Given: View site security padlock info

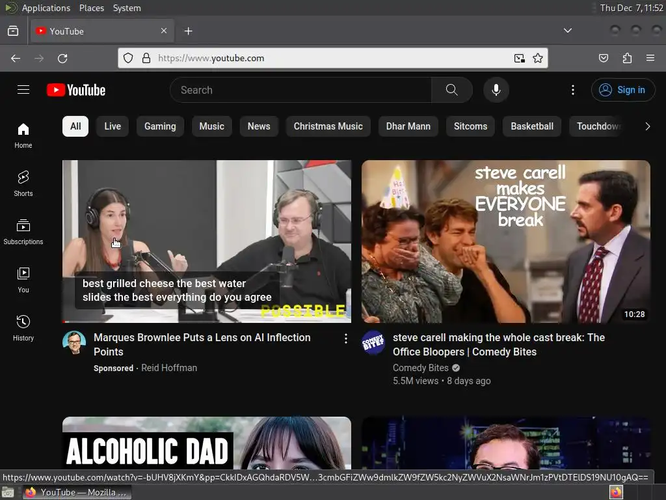Looking at the screenshot, I should tap(146, 58).
